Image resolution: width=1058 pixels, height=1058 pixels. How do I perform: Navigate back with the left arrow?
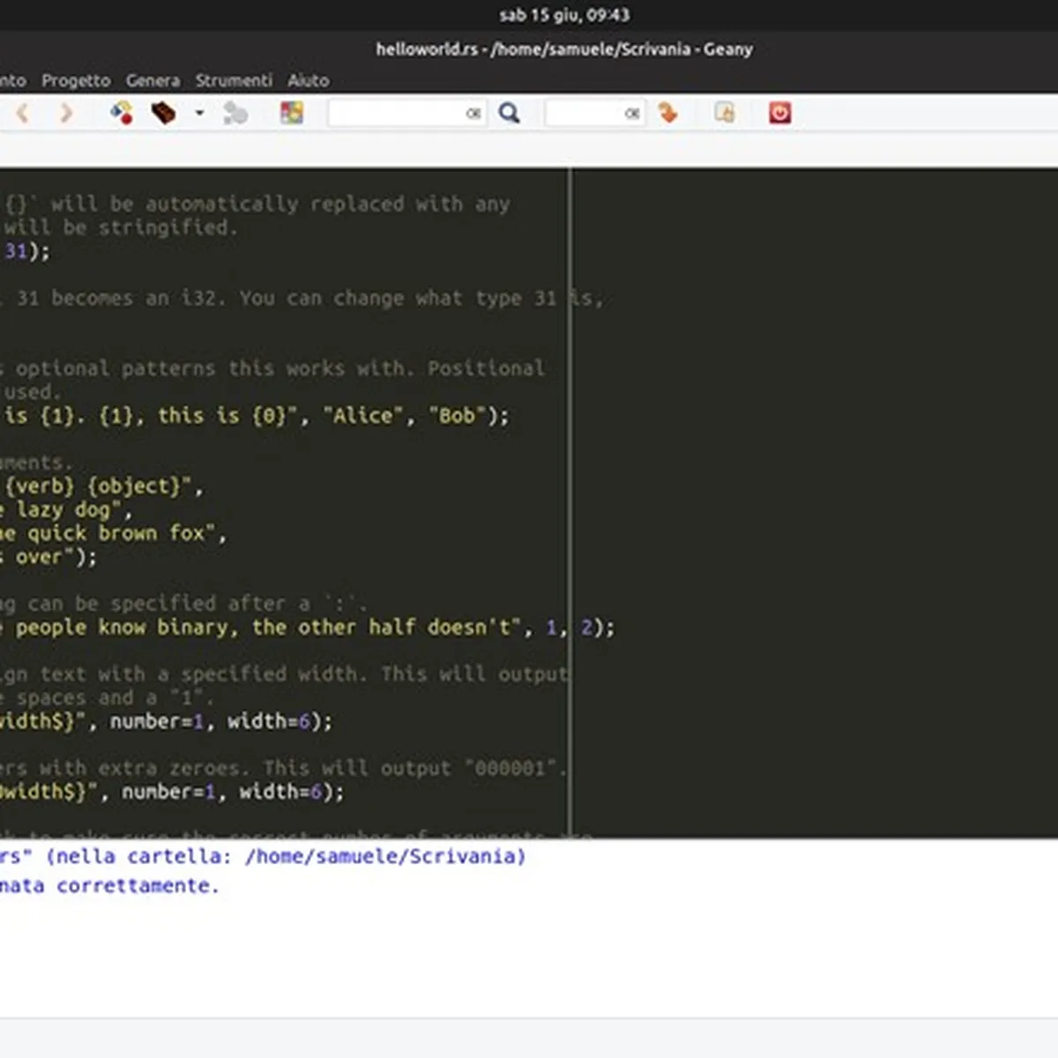click(23, 113)
